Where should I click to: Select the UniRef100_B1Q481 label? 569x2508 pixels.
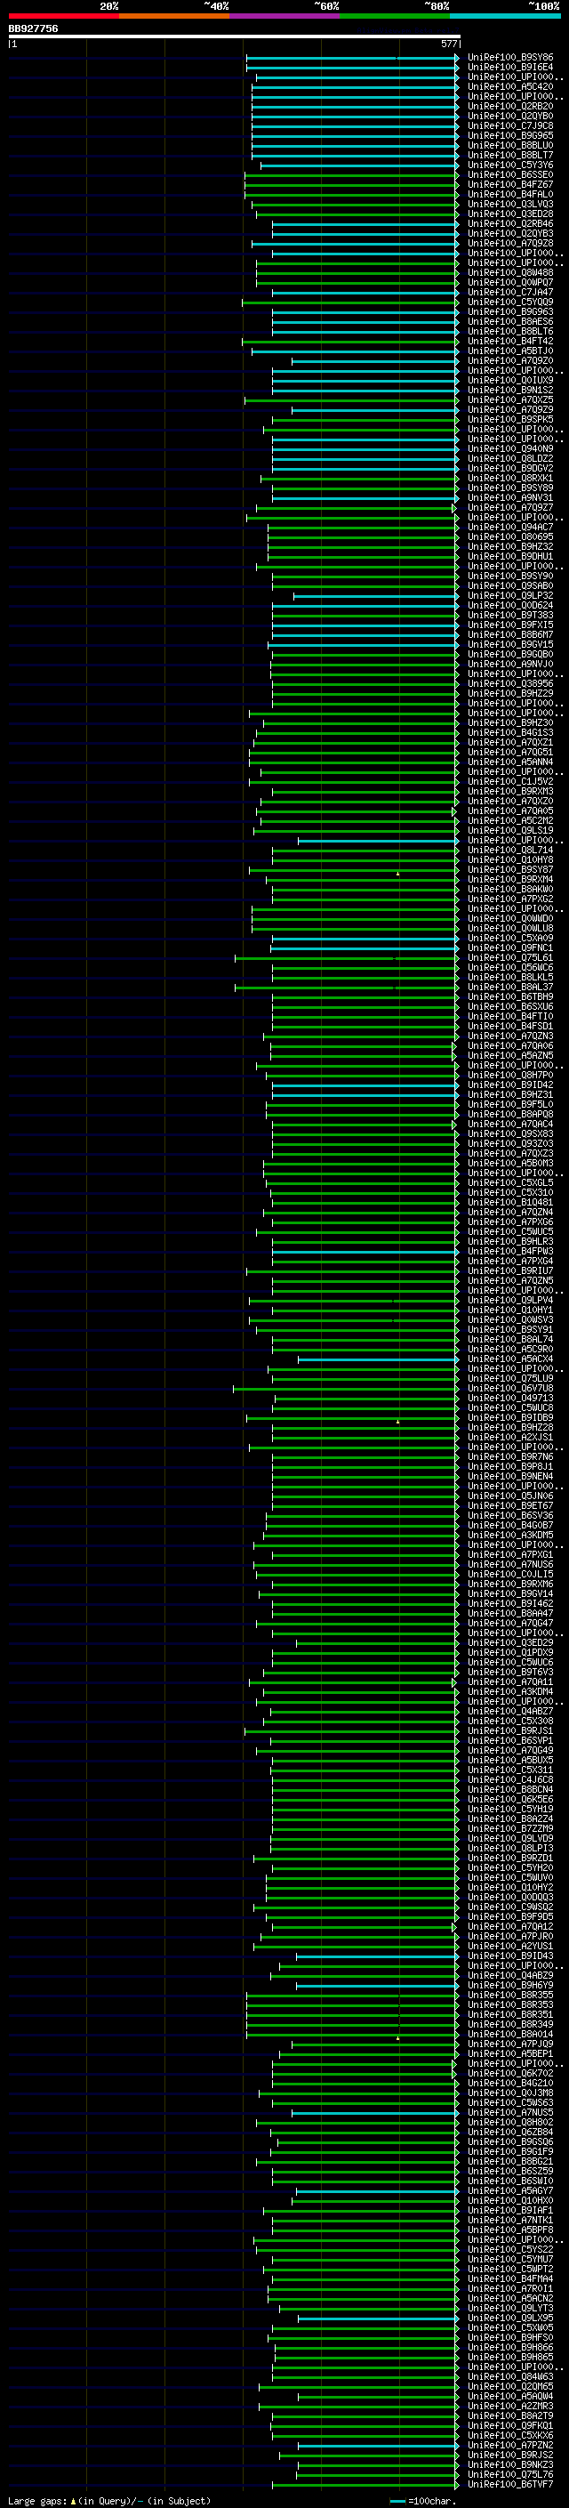tap(510, 1201)
